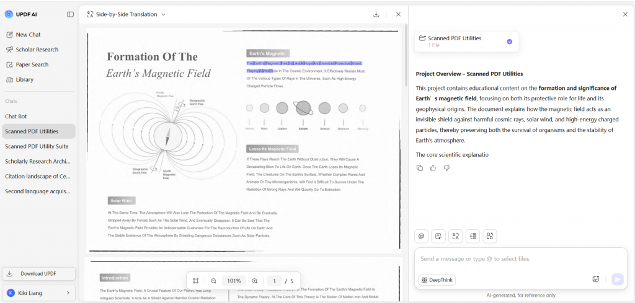This screenshot has width=635, height=303.
Task: Click the @ mention files button
Action: pos(421,236)
